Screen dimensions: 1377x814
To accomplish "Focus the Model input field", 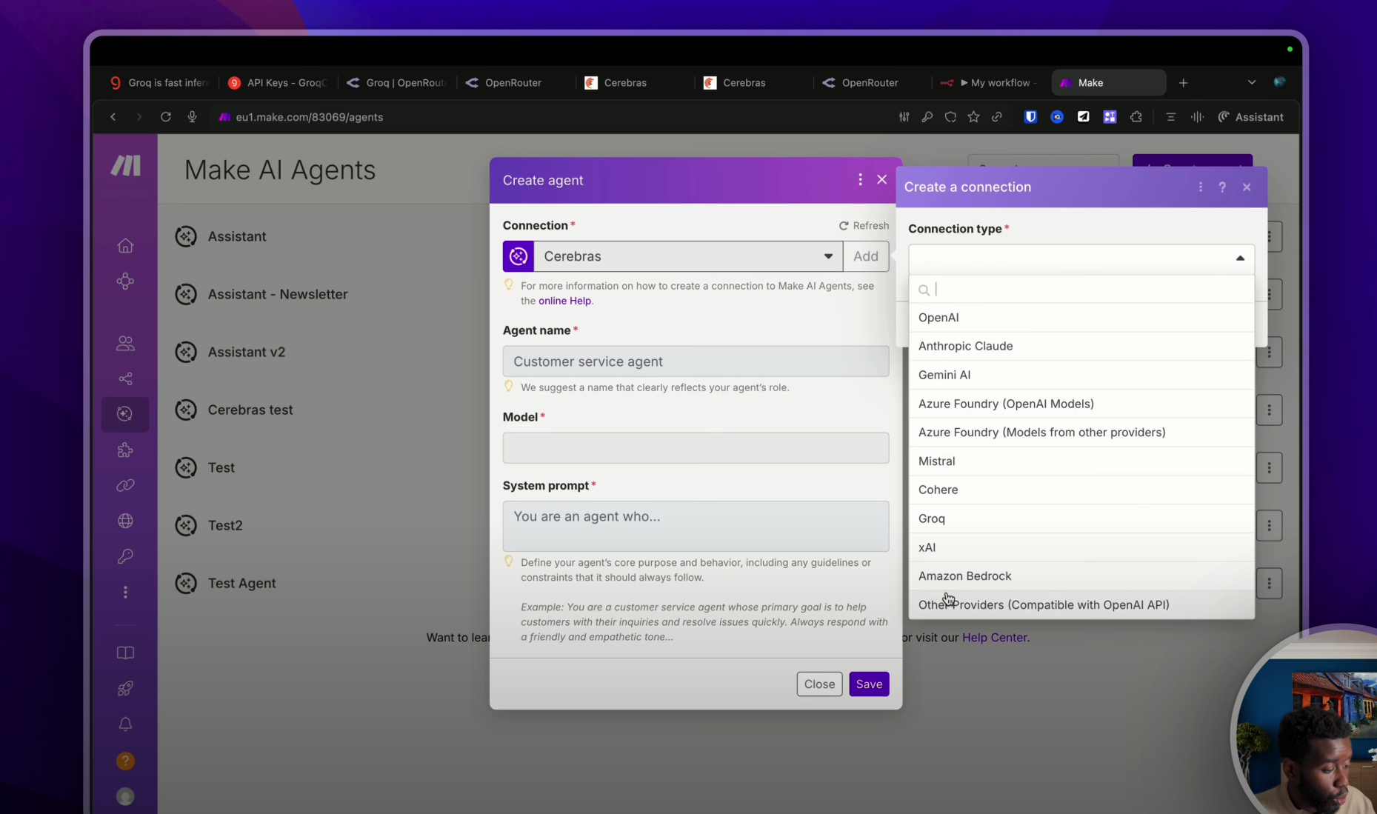I will pyautogui.click(x=696, y=448).
